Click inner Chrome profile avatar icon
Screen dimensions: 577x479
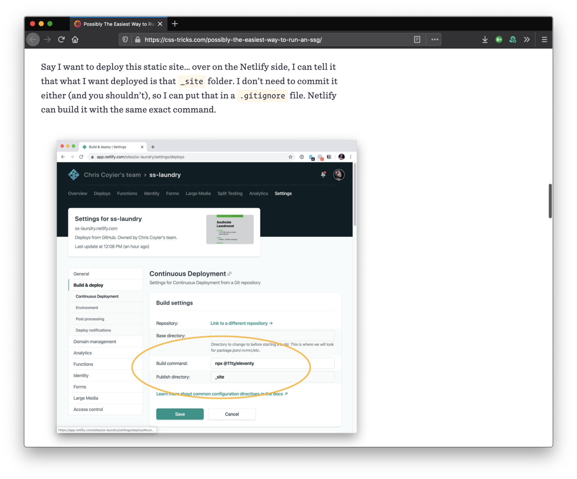341,157
